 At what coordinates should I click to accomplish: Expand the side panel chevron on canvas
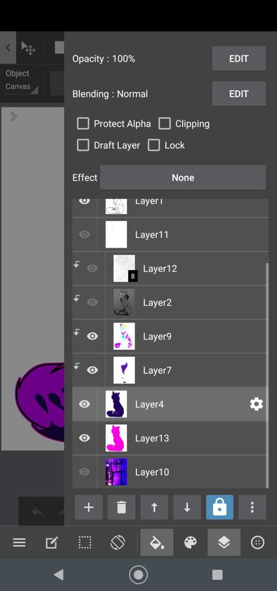pyautogui.click(x=13, y=117)
